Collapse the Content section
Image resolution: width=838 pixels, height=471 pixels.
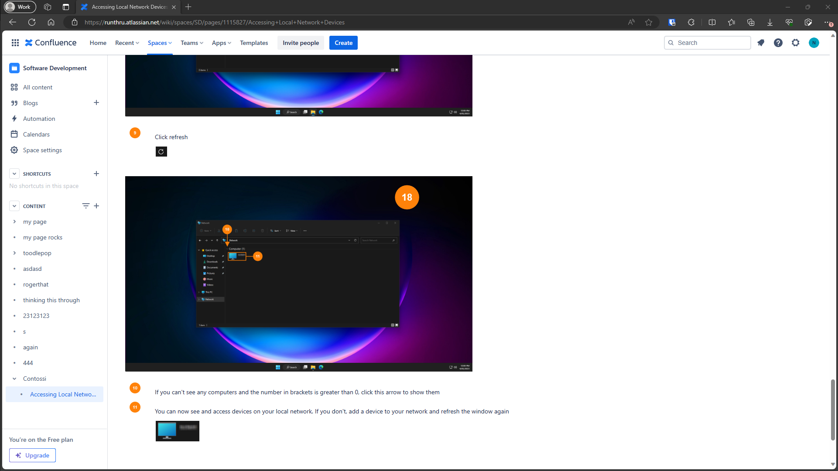14,206
